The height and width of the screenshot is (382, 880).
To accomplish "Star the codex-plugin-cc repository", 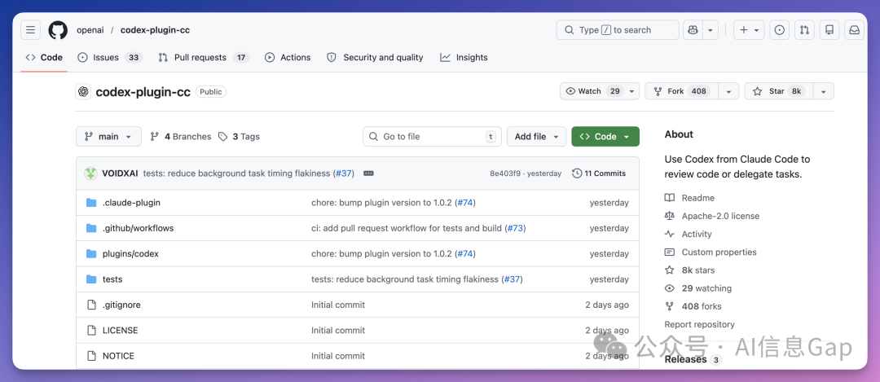I will tap(777, 91).
